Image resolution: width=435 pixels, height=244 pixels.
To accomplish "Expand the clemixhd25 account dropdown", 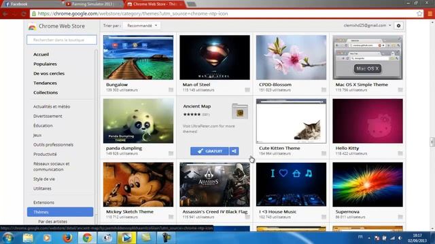I will 367,26.
